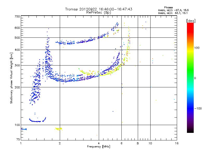Image resolution: width=208 pixels, height=156 pixels.
Task: Click the y-axis tick label '500'
Action: click(x=17, y=38)
